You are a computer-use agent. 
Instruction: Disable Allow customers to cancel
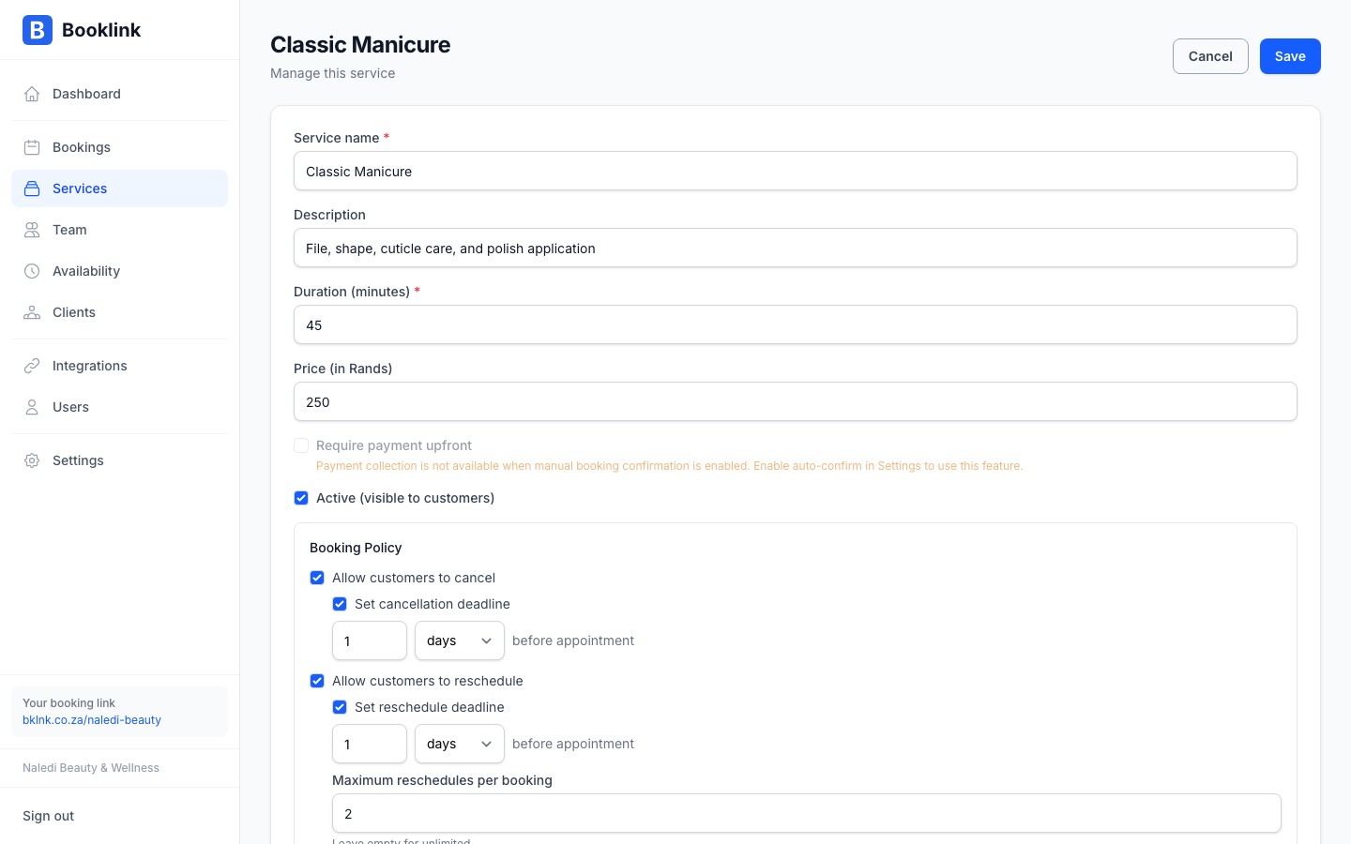(317, 578)
